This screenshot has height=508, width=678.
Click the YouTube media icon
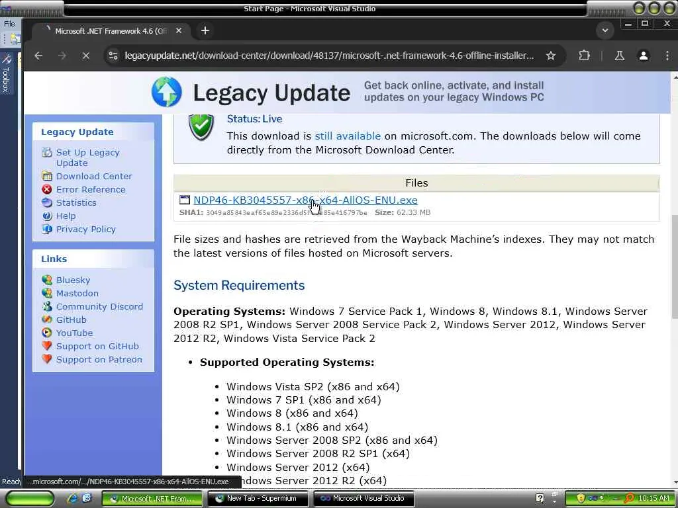pos(47,333)
